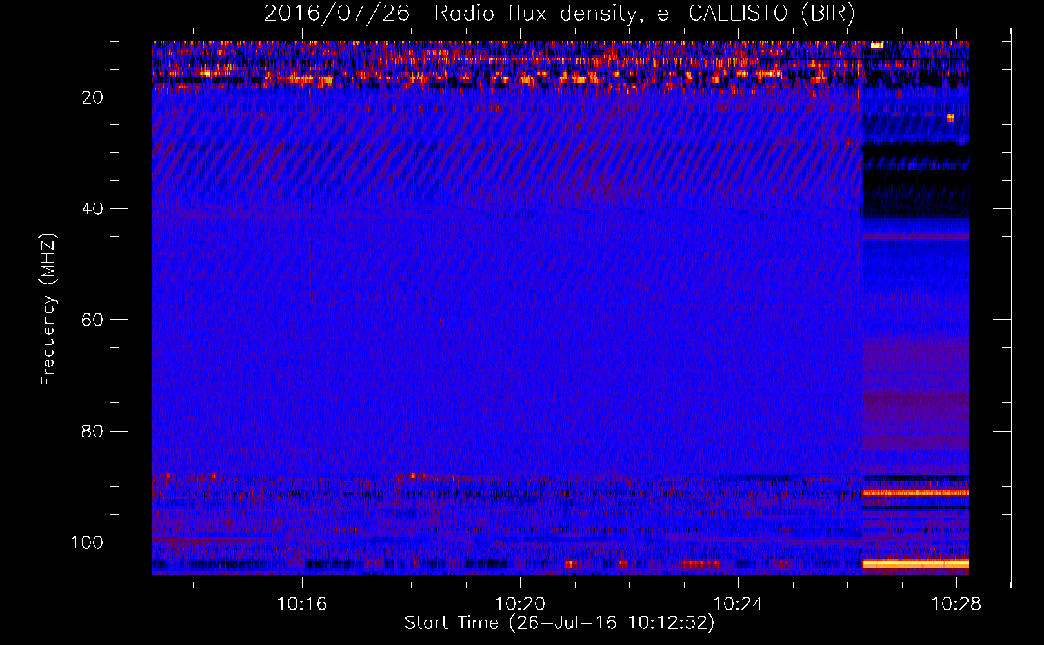Click the 60 MHz frequency tick label
The width and height of the screenshot is (1044, 645).
tap(93, 320)
